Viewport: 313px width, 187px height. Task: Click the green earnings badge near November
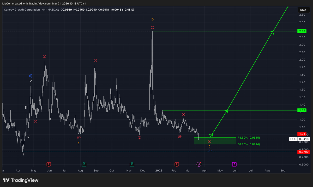point(131,164)
